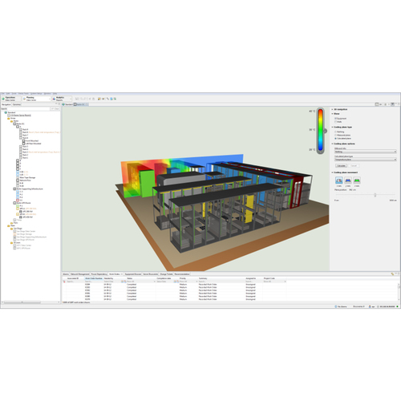Click globe icon beside Standard in navigation tree

[6, 112]
